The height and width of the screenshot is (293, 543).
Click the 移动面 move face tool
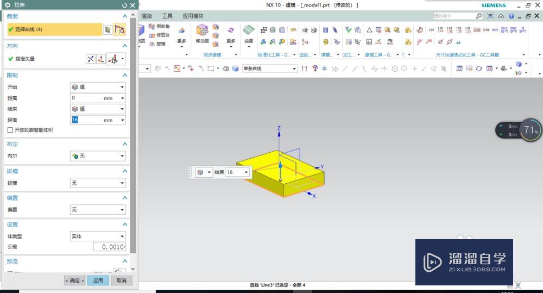click(202, 34)
